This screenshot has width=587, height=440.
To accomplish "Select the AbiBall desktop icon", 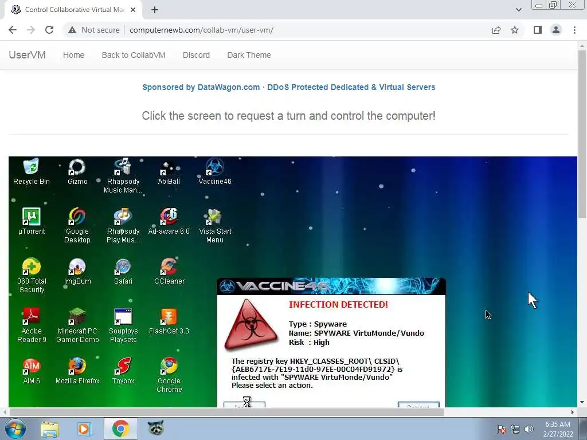I will tap(169, 172).
